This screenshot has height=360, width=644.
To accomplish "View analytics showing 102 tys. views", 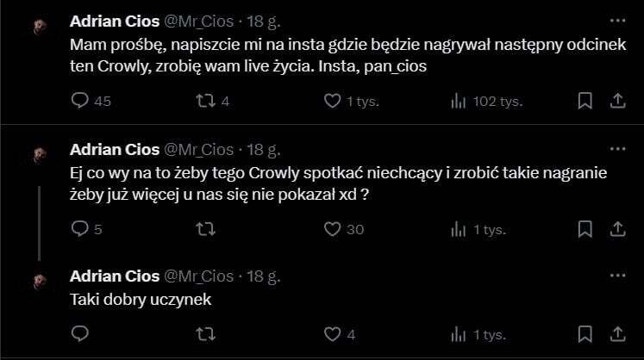I will [458, 101].
